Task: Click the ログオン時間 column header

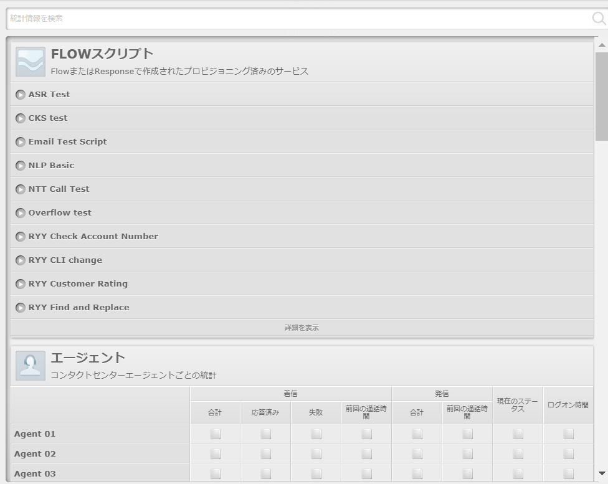Action: pyautogui.click(x=568, y=405)
